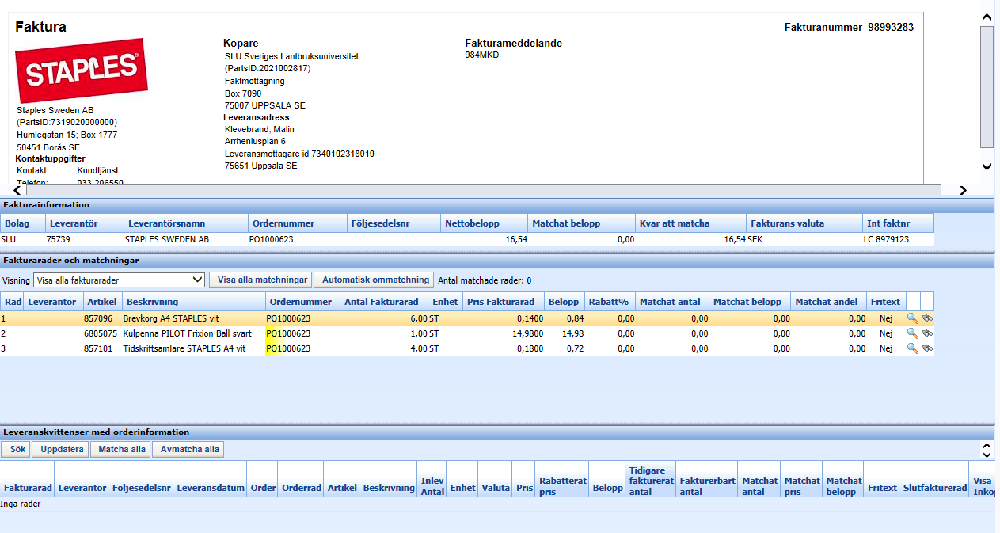Click the invoice preview vertical scrollbar thumb
The image size is (1000, 533).
click(x=987, y=86)
